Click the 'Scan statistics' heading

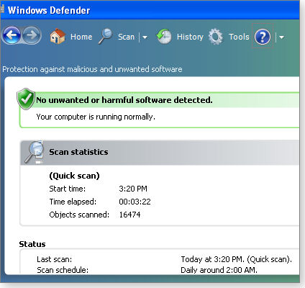point(78,152)
